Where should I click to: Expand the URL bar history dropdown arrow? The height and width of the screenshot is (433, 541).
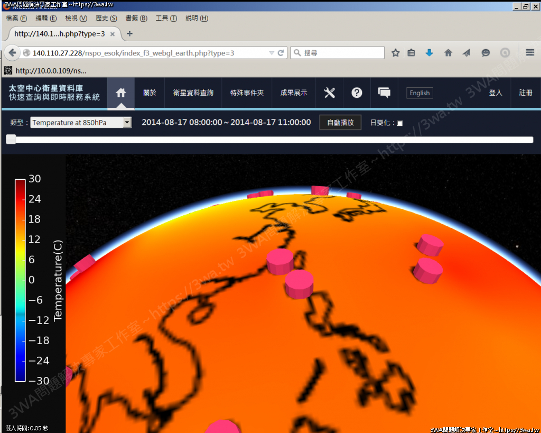(272, 53)
